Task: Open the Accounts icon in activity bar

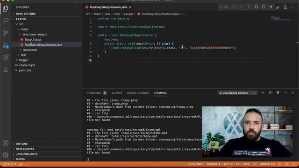Action: tap(6, 143)
